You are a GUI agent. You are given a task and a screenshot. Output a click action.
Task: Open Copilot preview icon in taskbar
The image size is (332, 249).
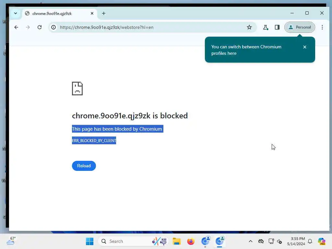[x=322, y=241]
